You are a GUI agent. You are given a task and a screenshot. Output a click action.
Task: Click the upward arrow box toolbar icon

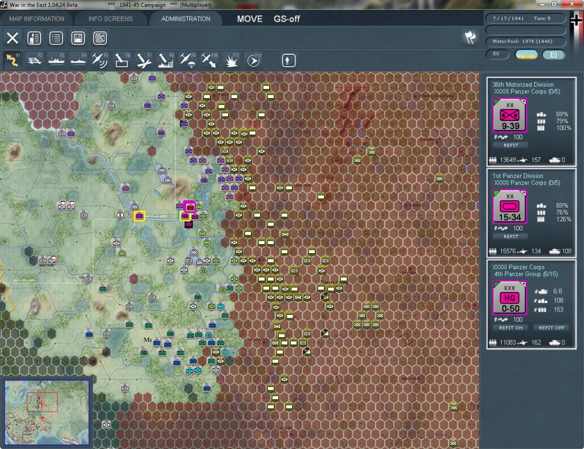(x=288, y=60)
